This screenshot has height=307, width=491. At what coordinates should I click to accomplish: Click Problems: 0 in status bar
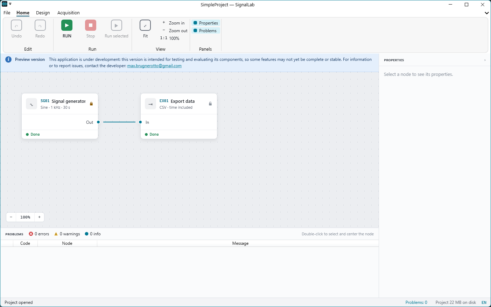click(416, 302)
